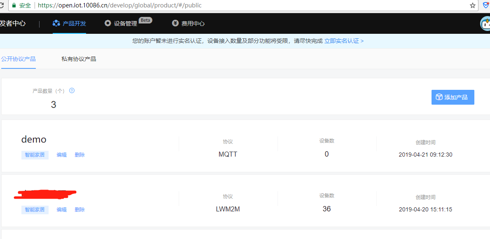
Task: Click creation time 2019-04-21 09:12:30
Action: 426,155
